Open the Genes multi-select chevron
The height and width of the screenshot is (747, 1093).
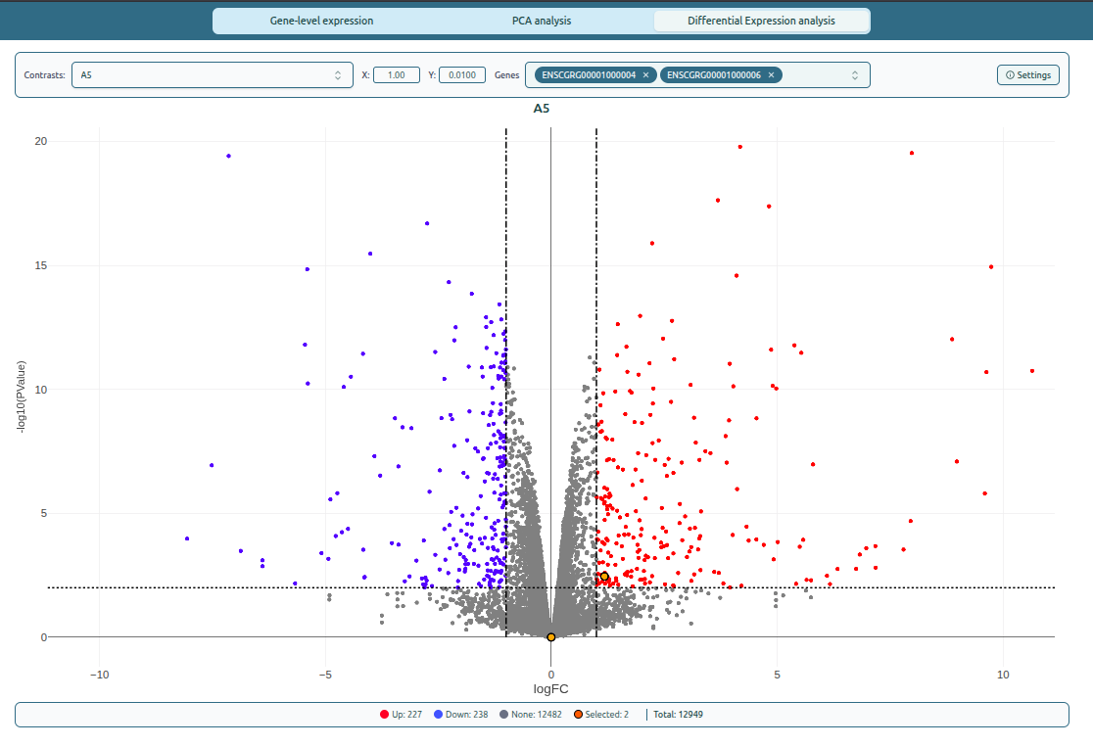point(854,75)
